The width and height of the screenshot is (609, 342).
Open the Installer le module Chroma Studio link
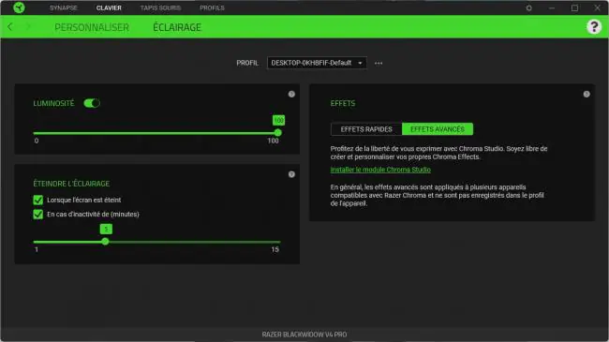point(380,170)
